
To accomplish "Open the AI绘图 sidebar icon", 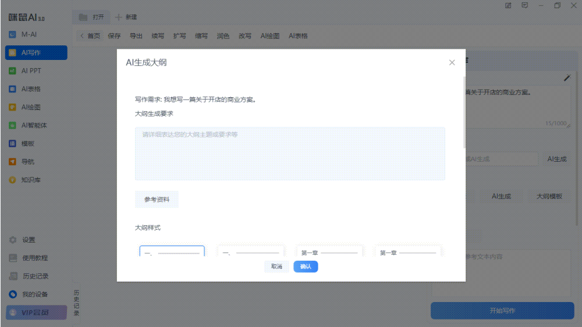I will tap(12, 107).
